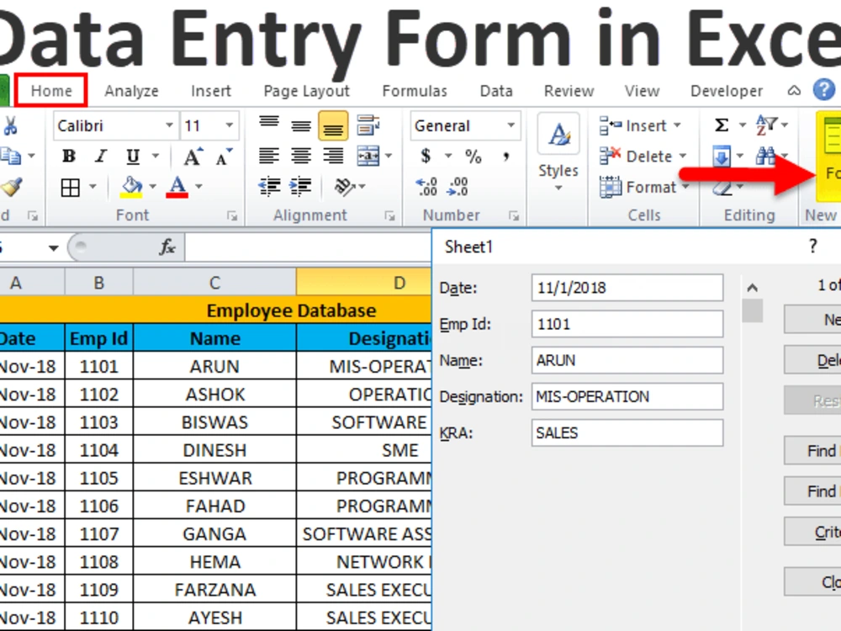Switch to the Analyze tab

(131, 91)
